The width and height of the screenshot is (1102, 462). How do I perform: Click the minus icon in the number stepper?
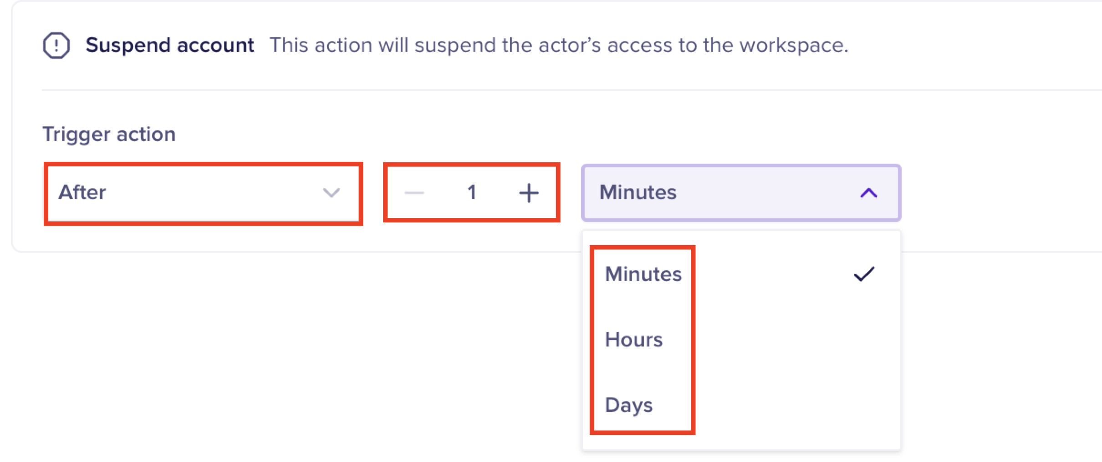[414, 193]
